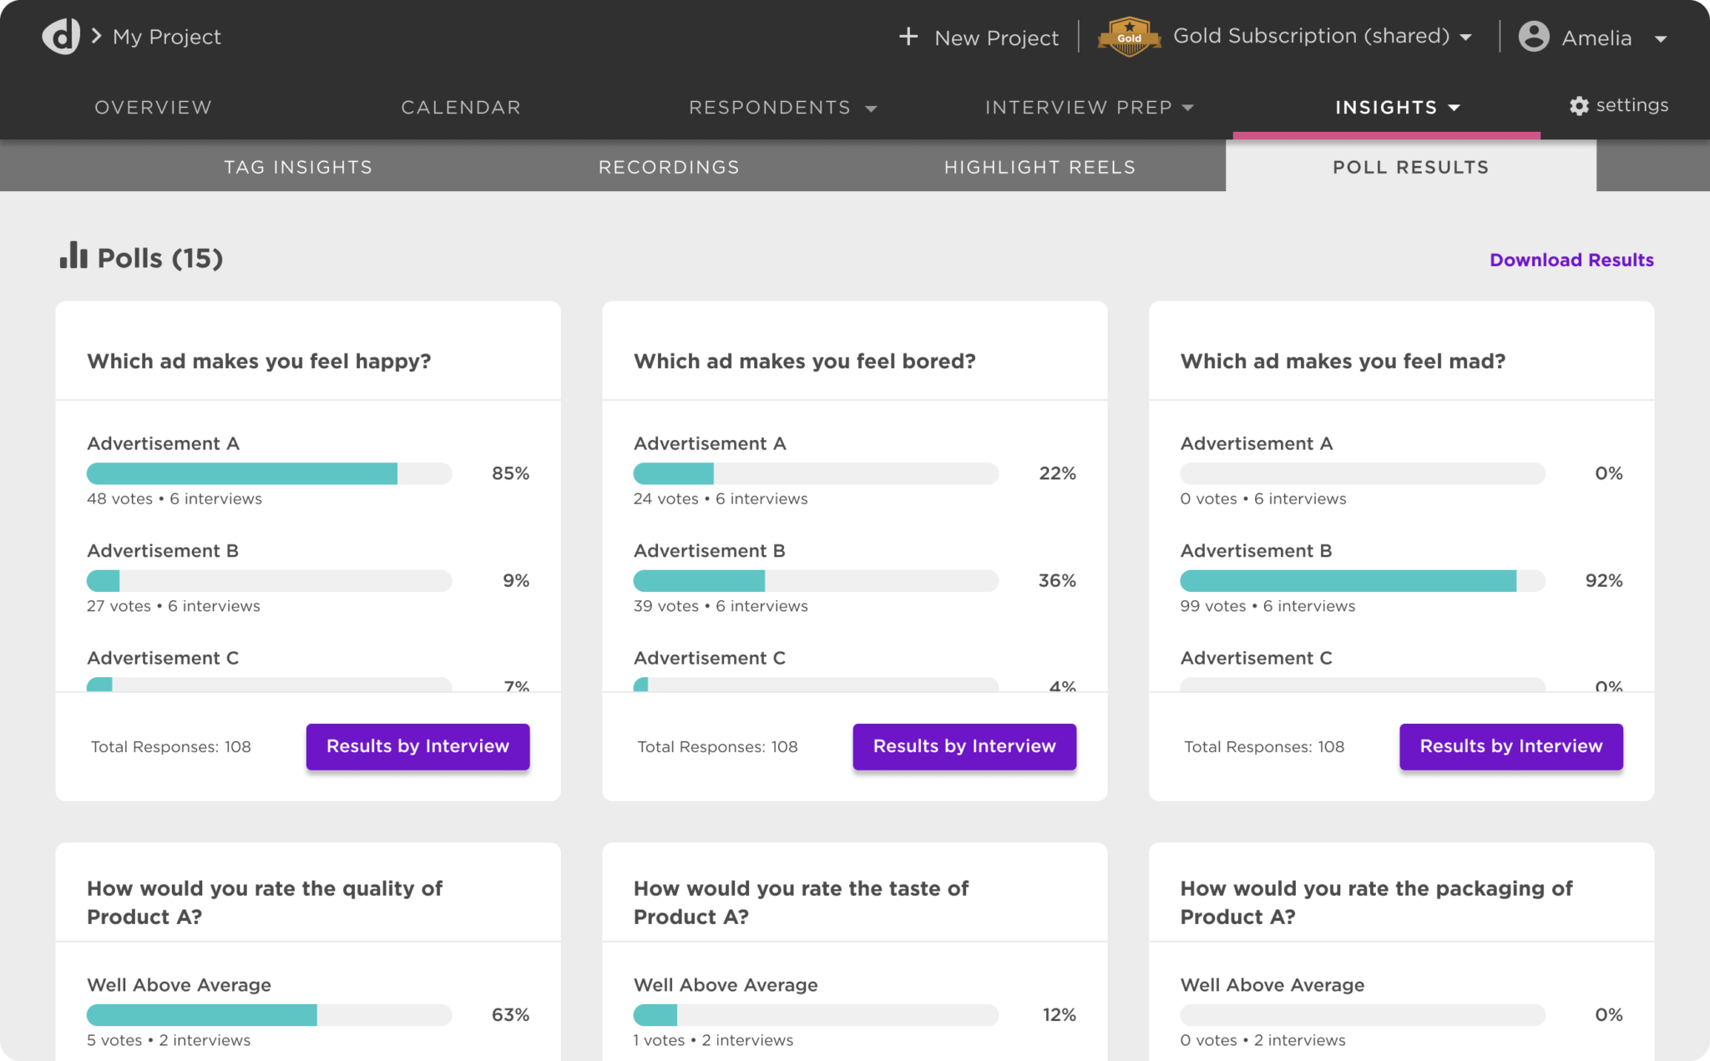The width and height of the screenshot is (1710, 1061).
Task: Switch to the TAG INSIGHTS tab
Action: (x=298, y=166)
